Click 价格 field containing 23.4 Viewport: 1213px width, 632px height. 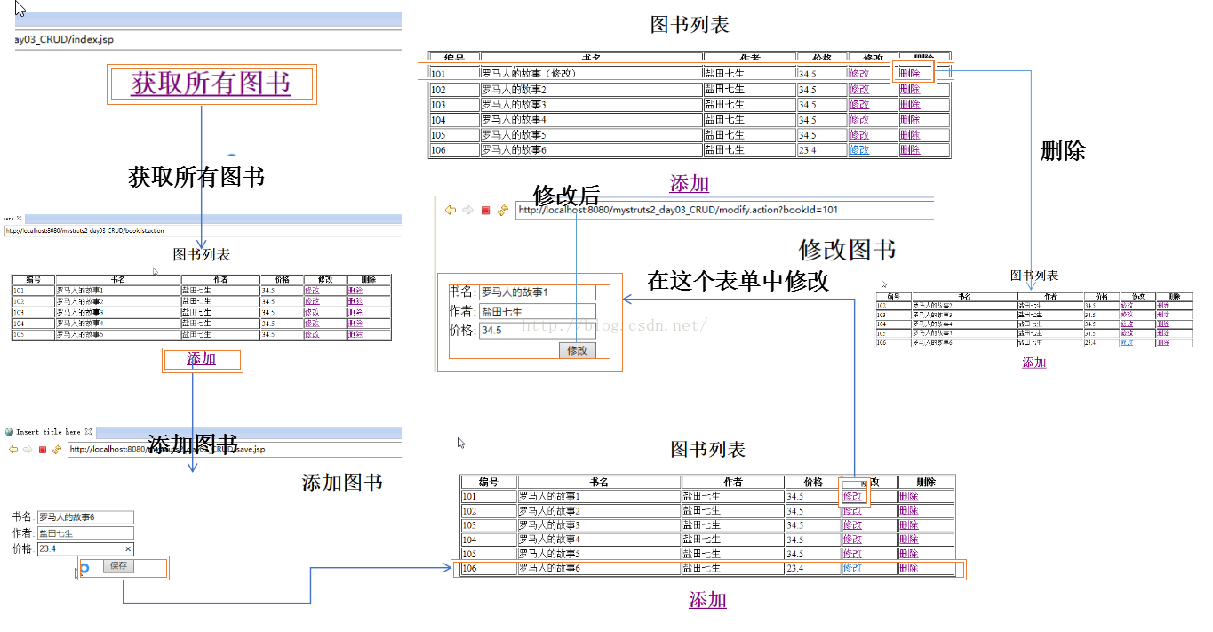pos(85,549)
